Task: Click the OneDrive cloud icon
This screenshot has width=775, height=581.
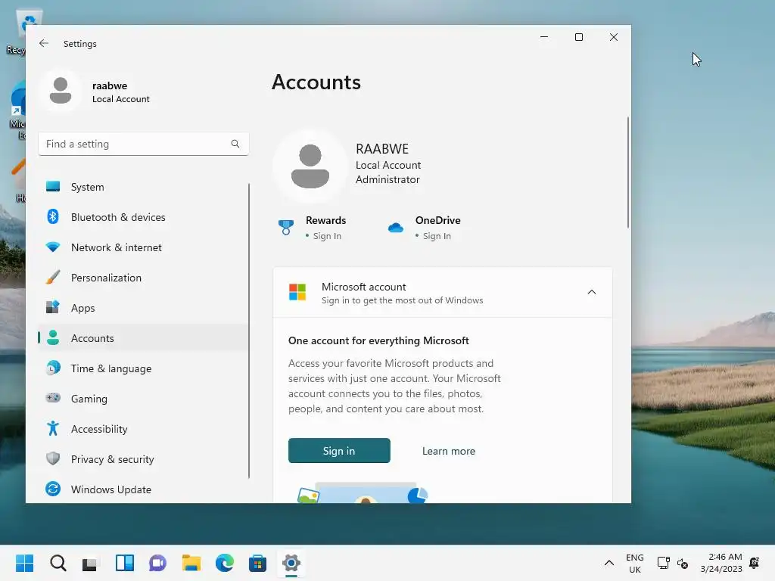Action: pos(395,228)
